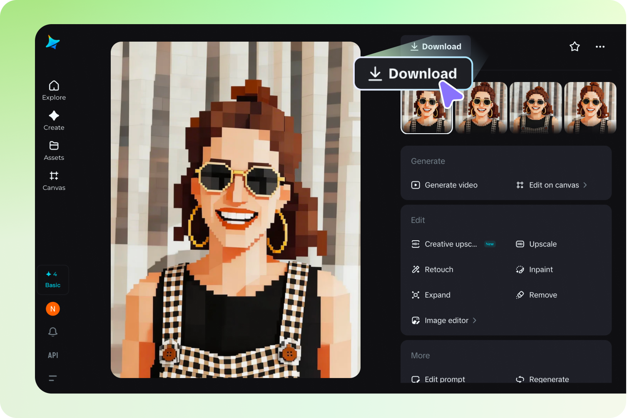Switch to the API section
The height and width of the screenshot is (418, 627).
coord(52,355)
